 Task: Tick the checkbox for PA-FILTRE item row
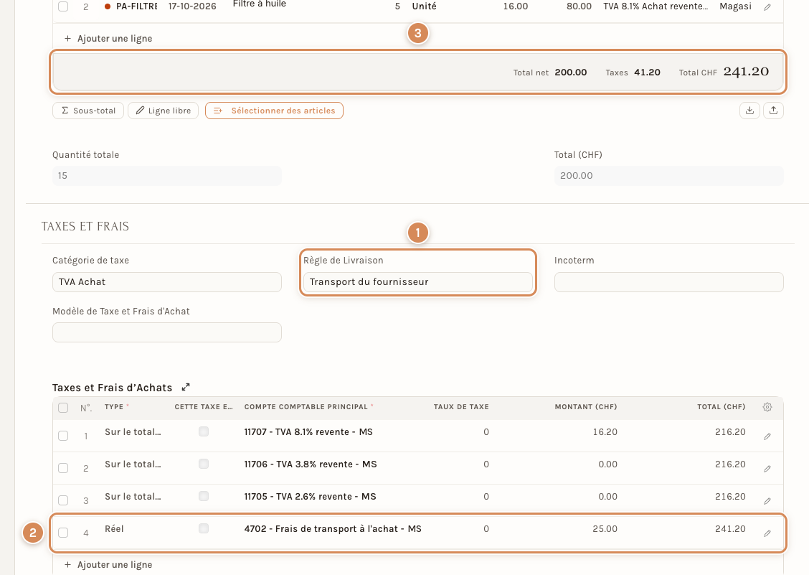[63, 6]
